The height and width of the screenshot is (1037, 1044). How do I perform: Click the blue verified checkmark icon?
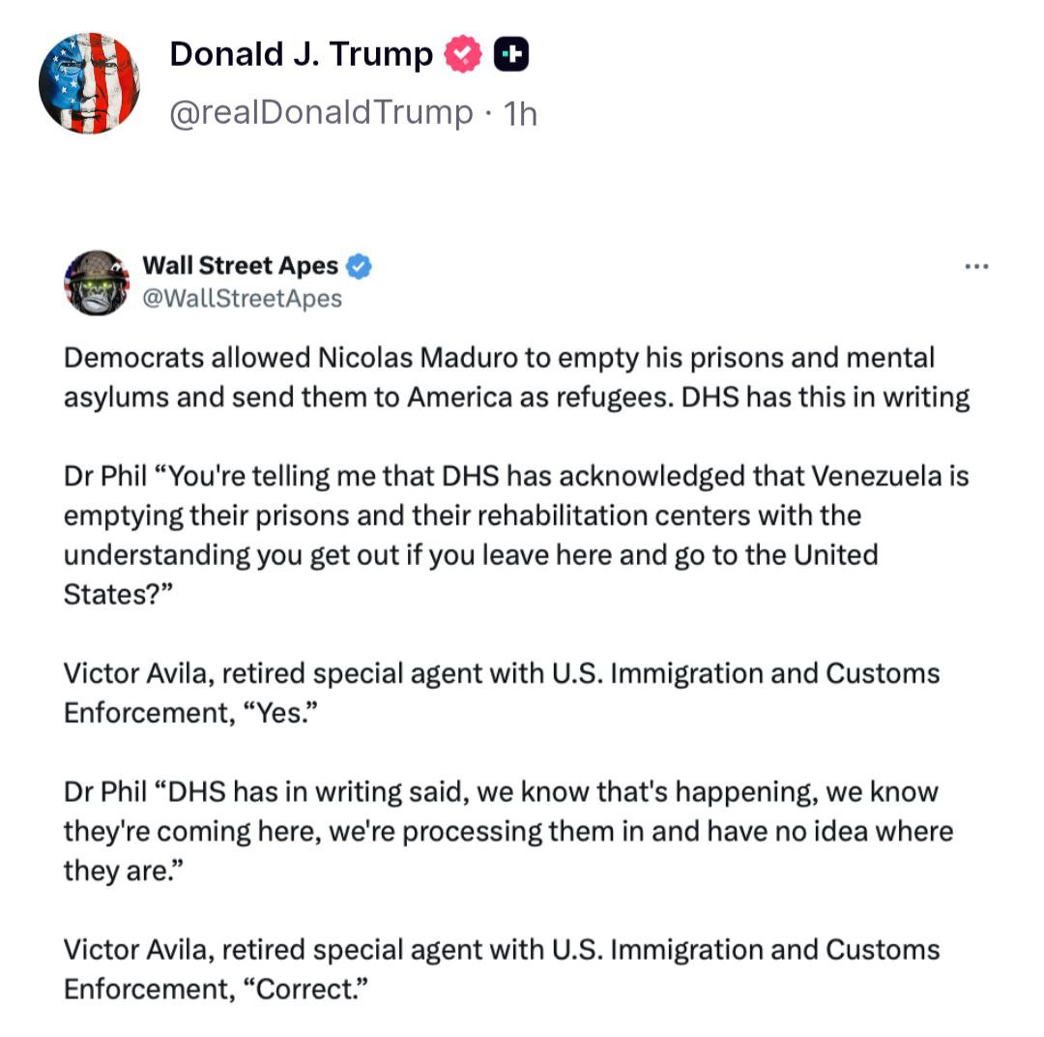(361, 266)
